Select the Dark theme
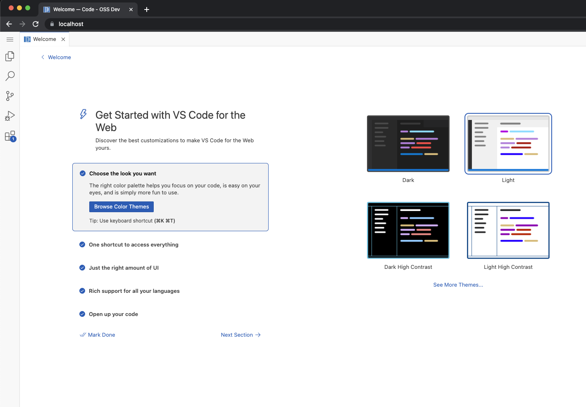This screenshot has height=407, width=586. click(x=408, y=144)
